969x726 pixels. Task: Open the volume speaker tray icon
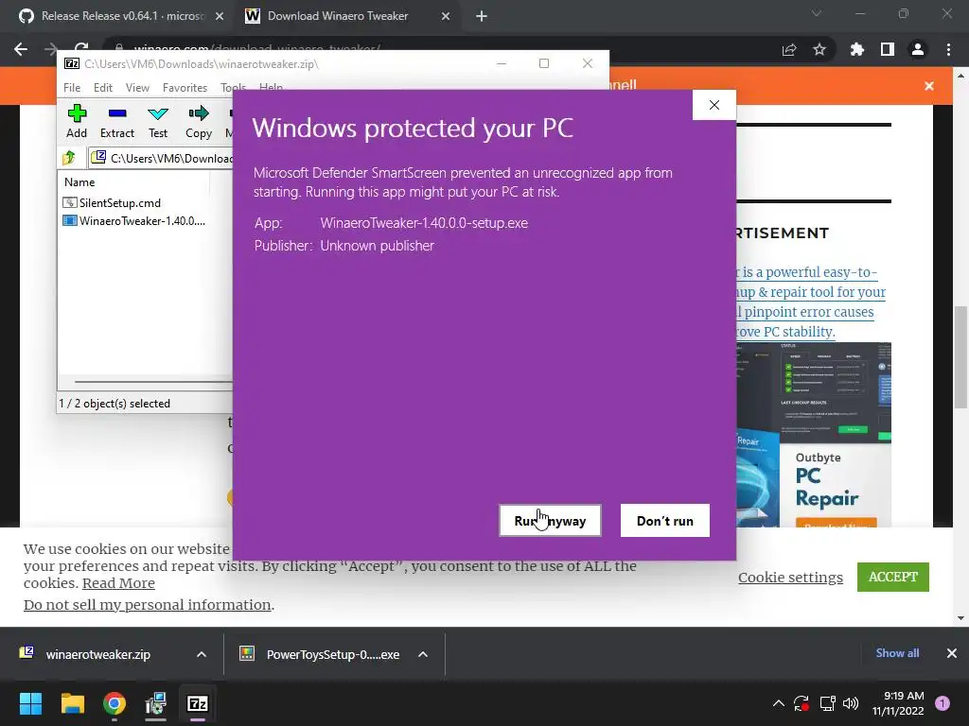851,703
